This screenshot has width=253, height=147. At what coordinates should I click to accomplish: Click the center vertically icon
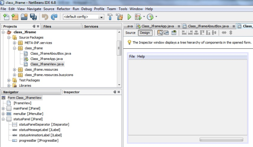(214, 33)
